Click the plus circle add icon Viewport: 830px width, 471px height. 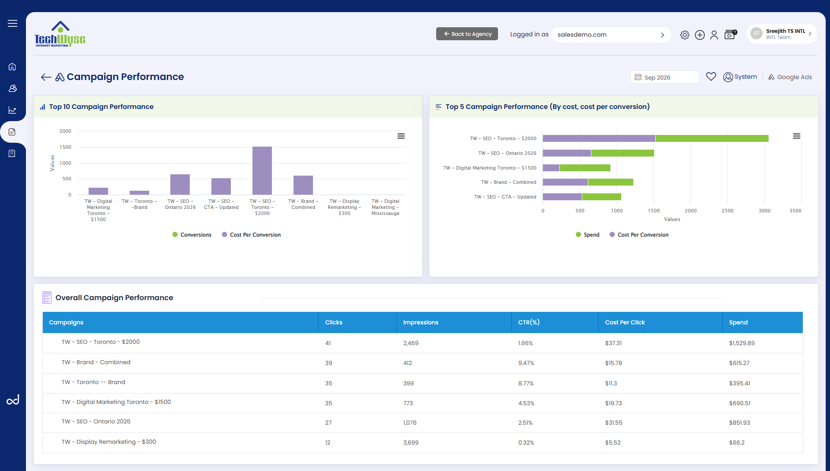coord(700,35)
